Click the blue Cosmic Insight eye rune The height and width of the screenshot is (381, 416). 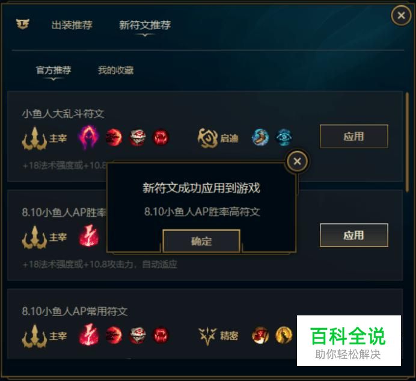pos(284,137)
